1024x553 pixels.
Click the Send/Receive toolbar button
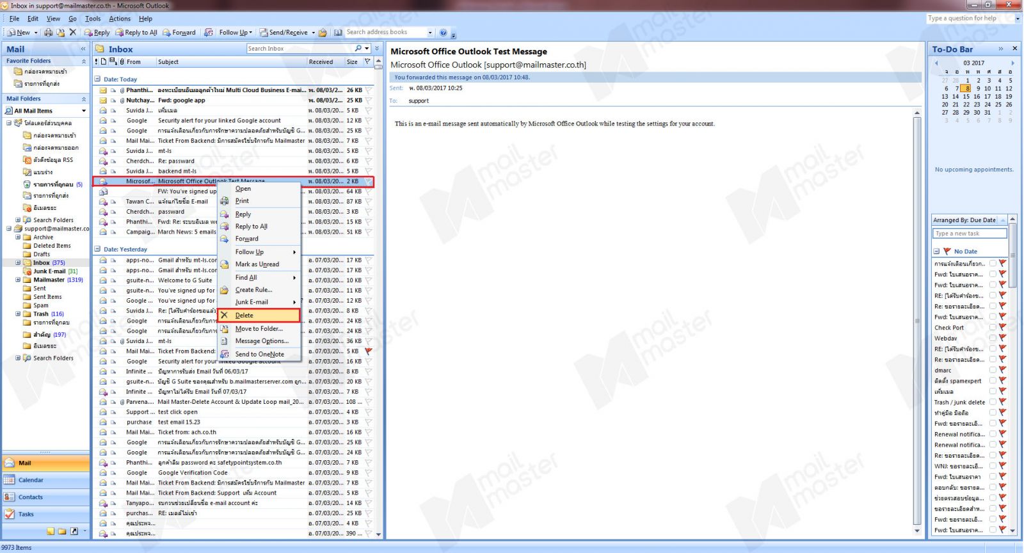(x=283, y=33)
